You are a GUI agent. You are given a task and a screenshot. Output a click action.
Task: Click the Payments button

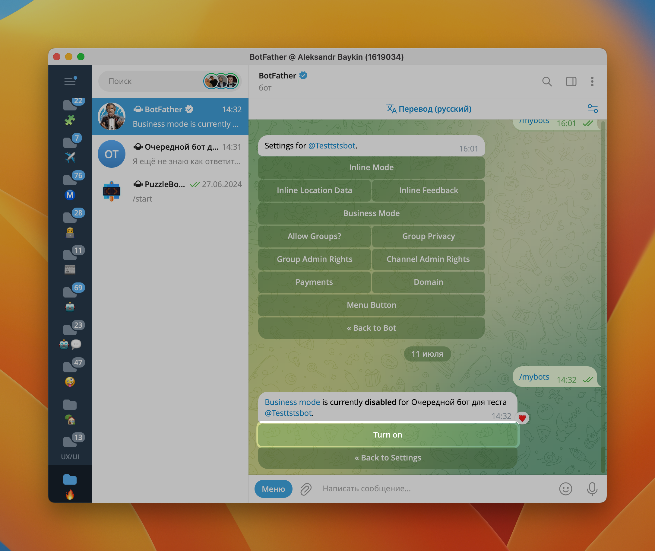coord(315,282)
